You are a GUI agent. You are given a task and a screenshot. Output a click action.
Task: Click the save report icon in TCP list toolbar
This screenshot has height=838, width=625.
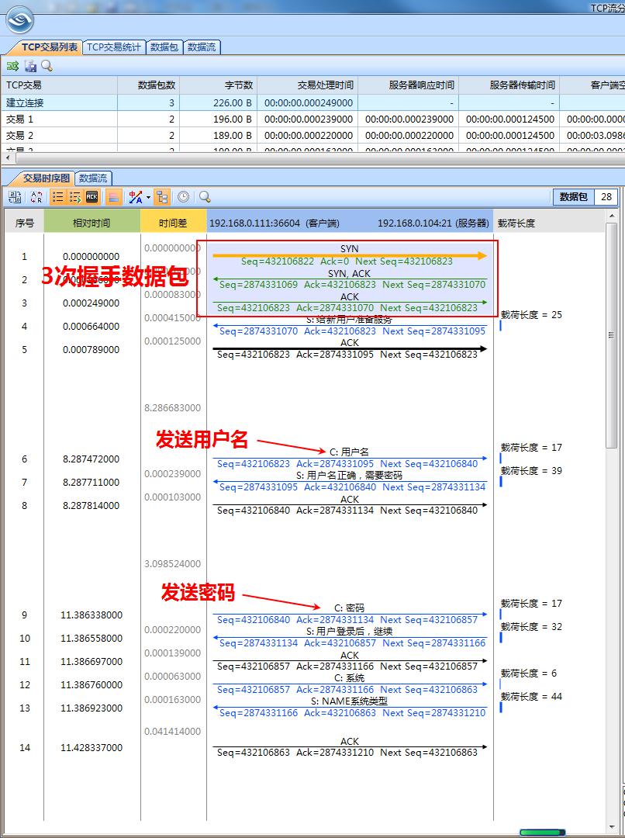[30, 66]
